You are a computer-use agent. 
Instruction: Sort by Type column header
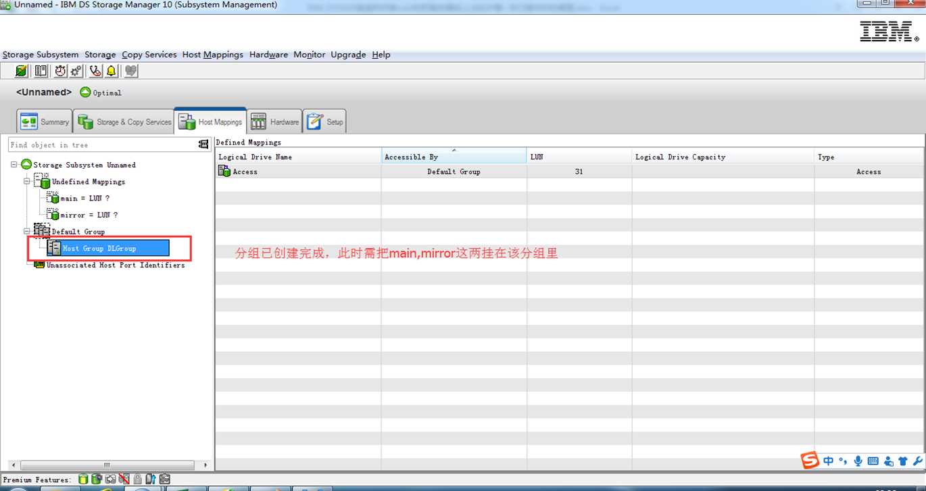click(x=869, y=157)
